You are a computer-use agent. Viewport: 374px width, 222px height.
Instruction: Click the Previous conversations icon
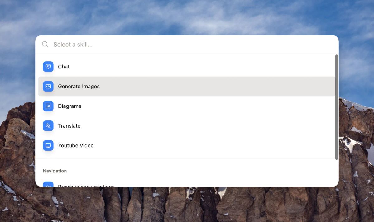(x=48, y=185)
